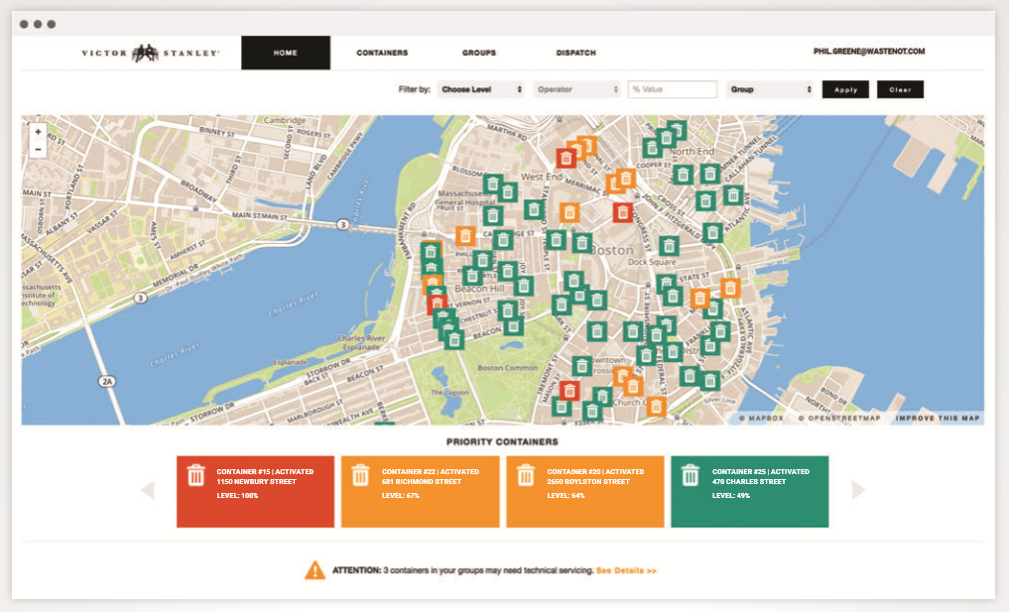The height and width of the screenshot is (612, 1009).
Task: Click trash icon on Container #22 card
Action: coord(360,475)
